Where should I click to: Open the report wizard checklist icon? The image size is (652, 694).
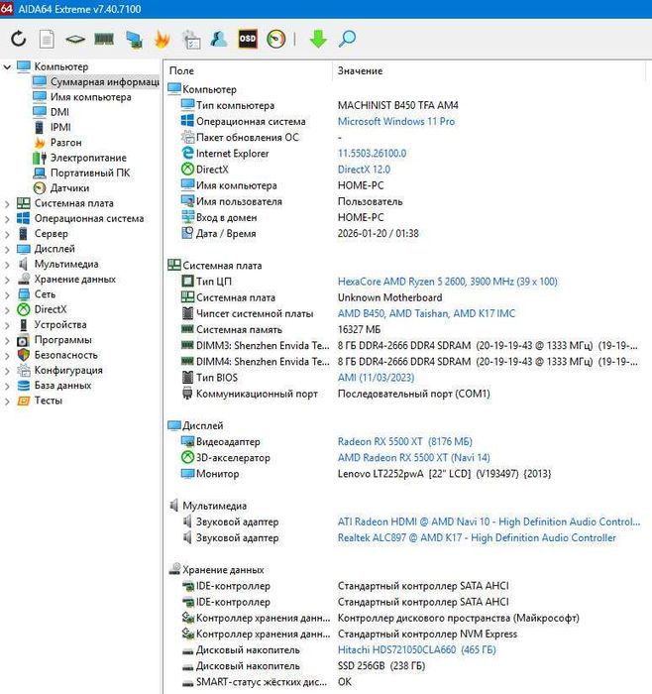(191, 39)
